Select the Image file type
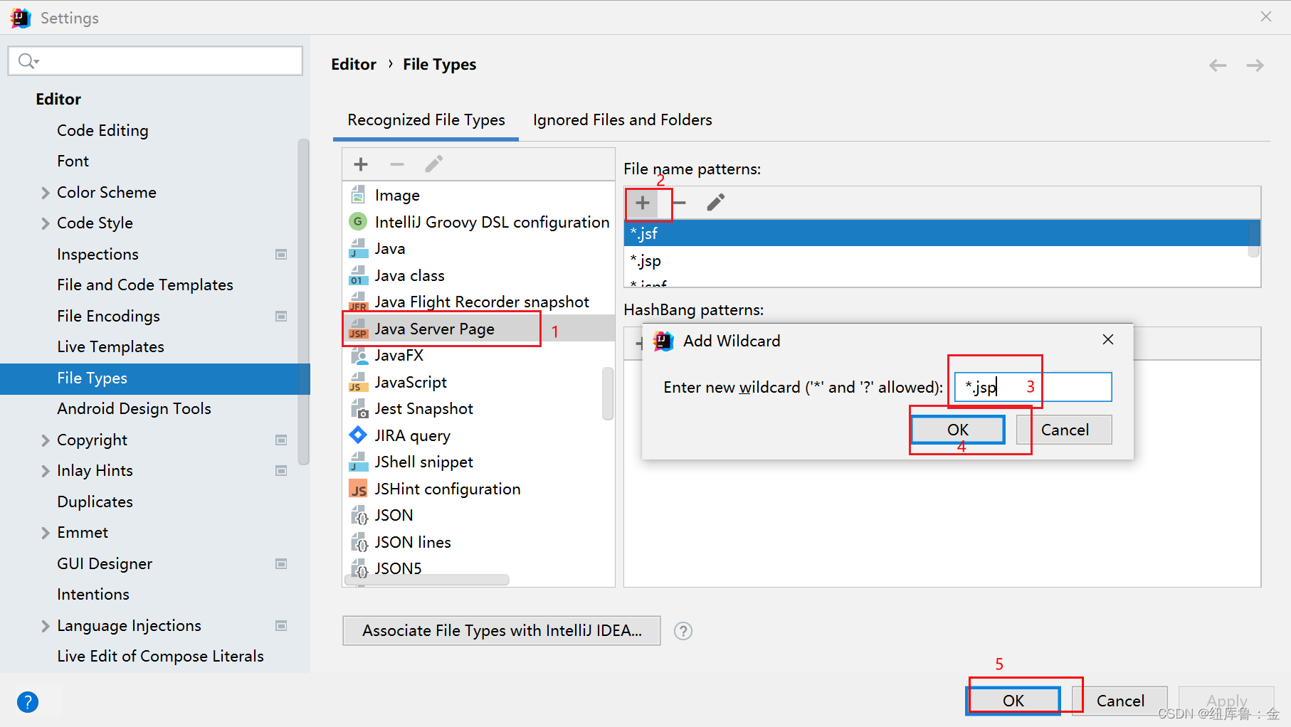 pyautogui.click(x=479, y=195)
